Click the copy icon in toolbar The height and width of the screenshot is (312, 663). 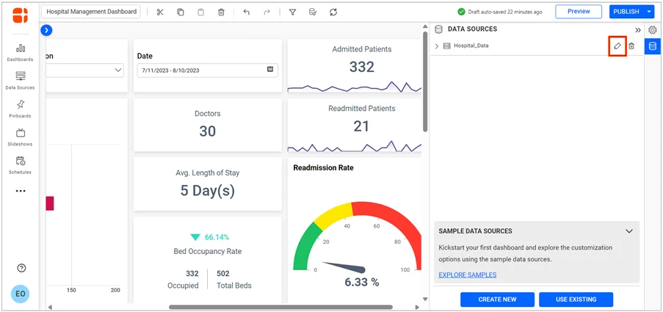(x=181, y=12)
